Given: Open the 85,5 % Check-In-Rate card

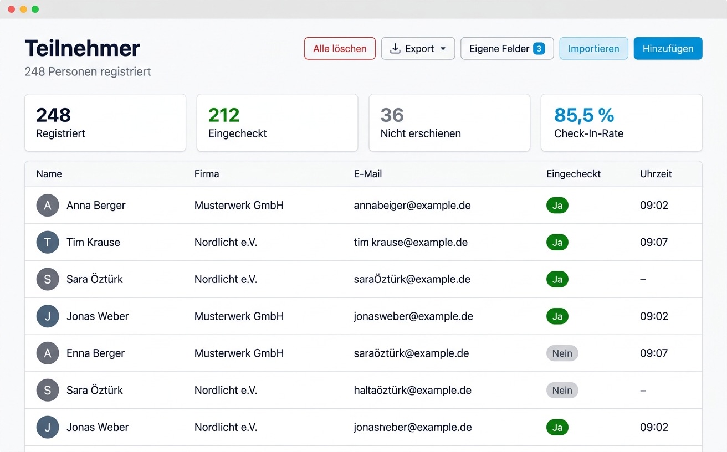Looking at the screenshot, I should (622, 122).
